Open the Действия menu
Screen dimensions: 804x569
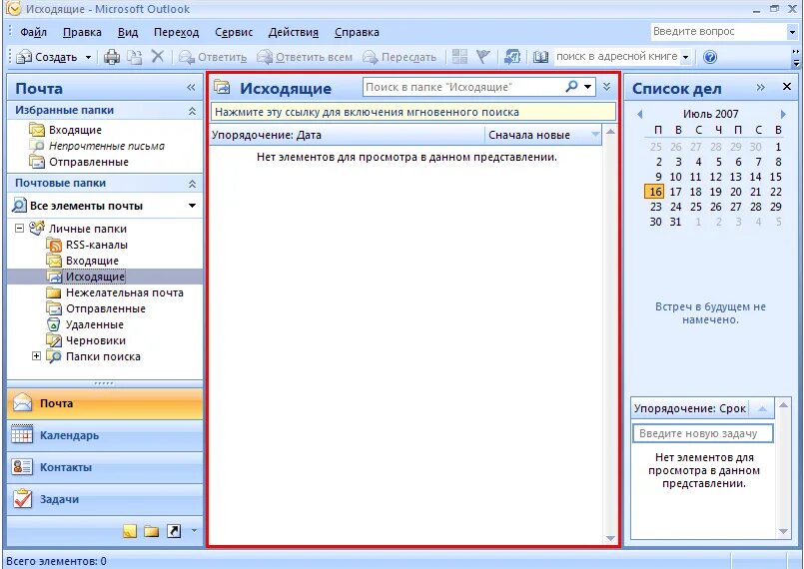[294, 32]
